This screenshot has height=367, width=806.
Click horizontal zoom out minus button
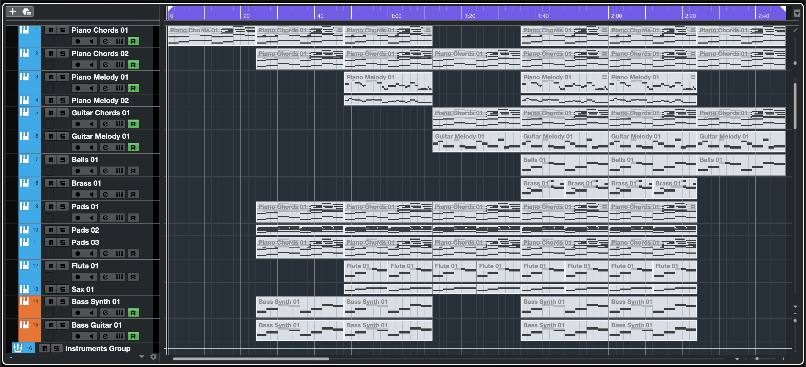coord(746,359)
